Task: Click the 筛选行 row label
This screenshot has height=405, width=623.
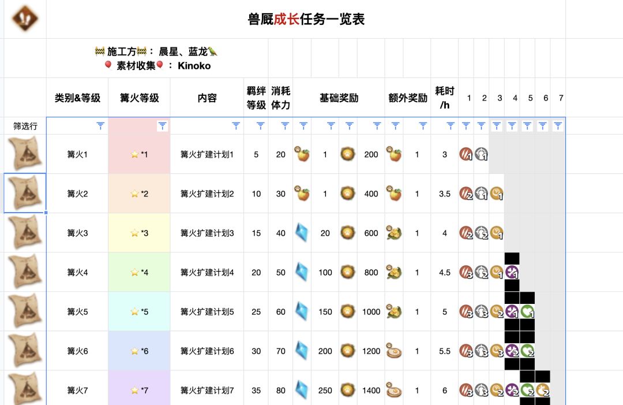Action: click(x=25, y=126)
